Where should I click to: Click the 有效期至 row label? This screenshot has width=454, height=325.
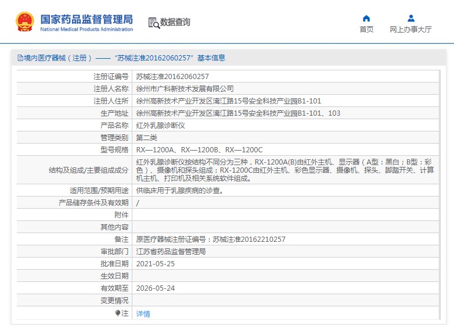point(114,288)
